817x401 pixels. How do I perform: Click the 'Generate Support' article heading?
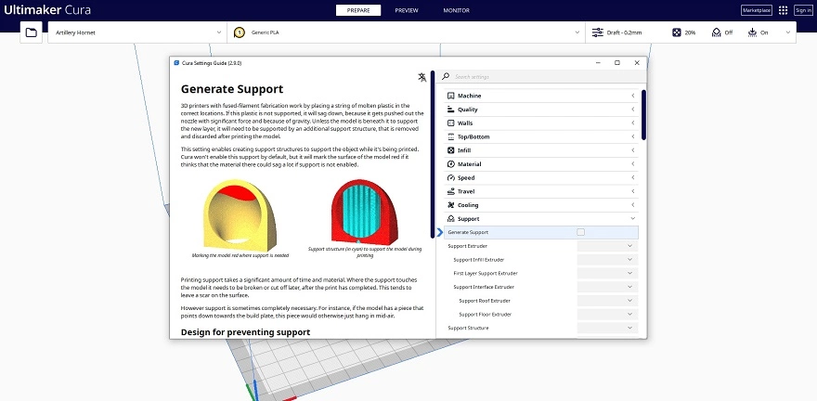pyautogui.click(x=232, y=89)
